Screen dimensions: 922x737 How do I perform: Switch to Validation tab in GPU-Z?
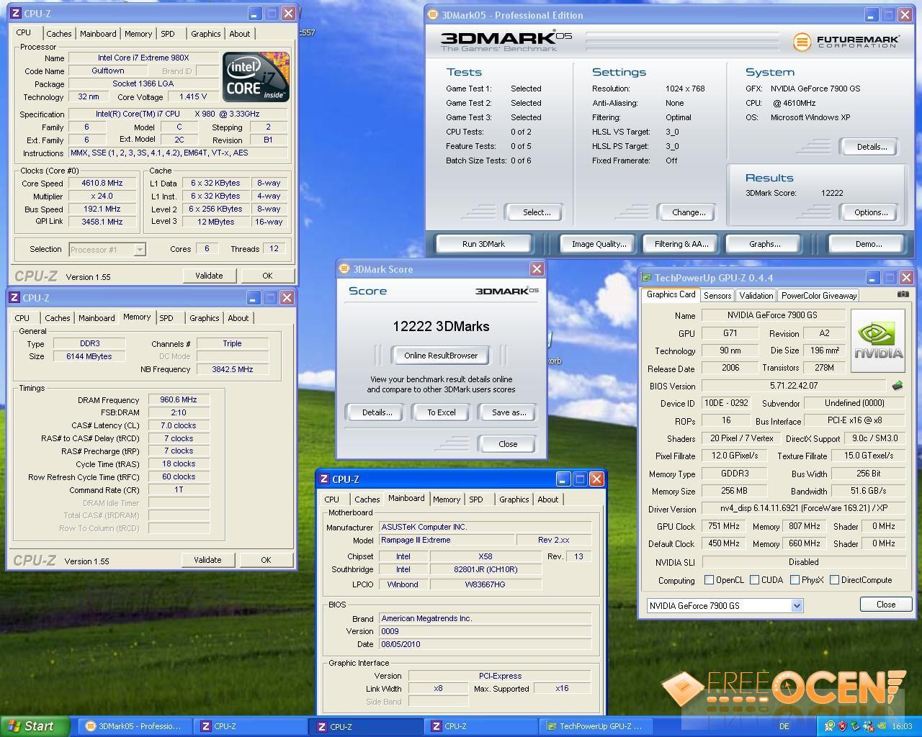coord(756,296)
